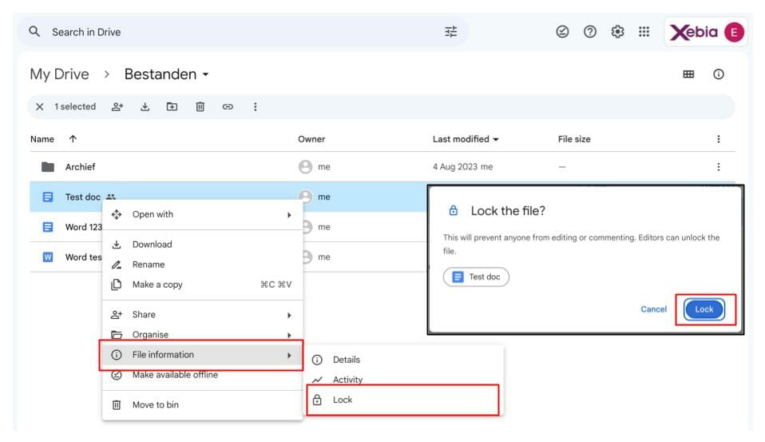
Task: Open more actions for Archief row
Action: pos(718,167)
